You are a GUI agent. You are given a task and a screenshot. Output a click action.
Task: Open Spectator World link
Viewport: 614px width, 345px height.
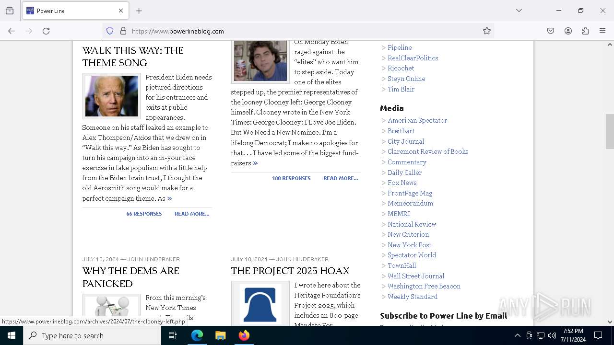[x=412, y=255]
